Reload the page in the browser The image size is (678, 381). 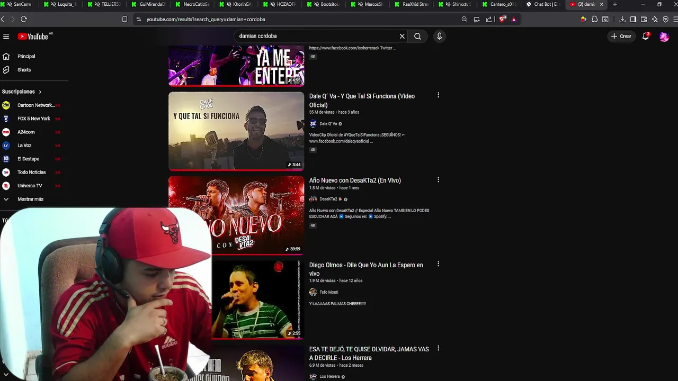(x=24, y=19)
